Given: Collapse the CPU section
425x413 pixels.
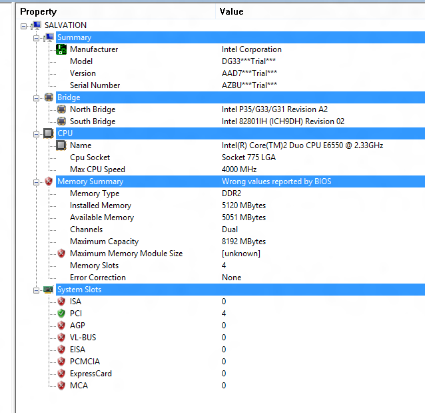Looking at the screenshot, I should (37, 134).
